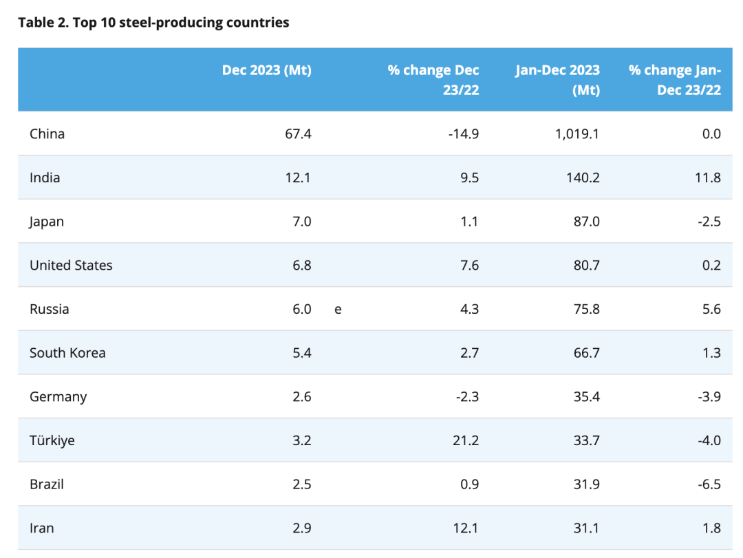Viewport: 743px width, 558px height.
Task: Click China's 1,019.1 annual production value
Action: pyautogui.click(x=577, y=133)
